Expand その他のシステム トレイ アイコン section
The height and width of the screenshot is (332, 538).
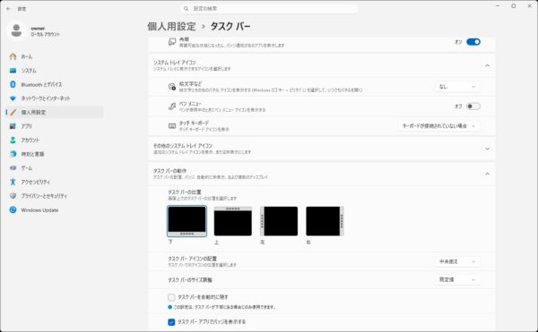pos(487,149)
